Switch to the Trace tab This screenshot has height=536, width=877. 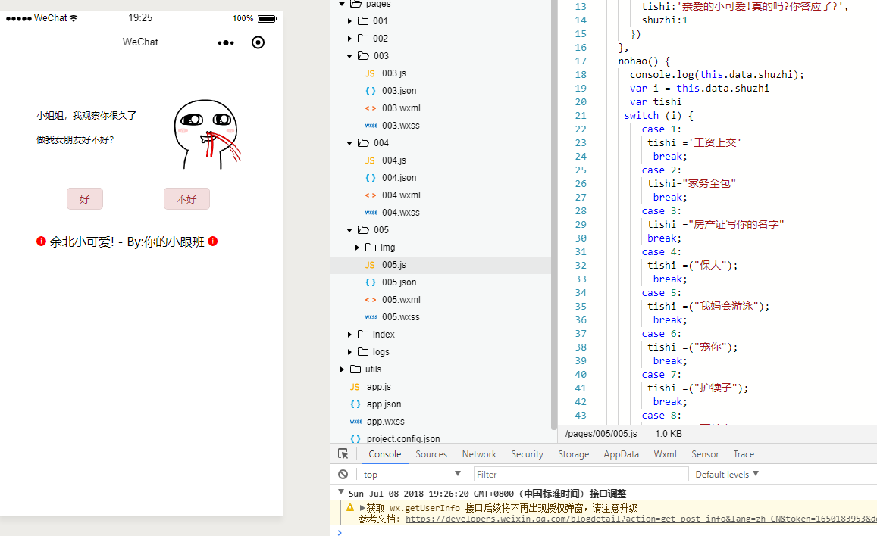(x=744, y=454)
